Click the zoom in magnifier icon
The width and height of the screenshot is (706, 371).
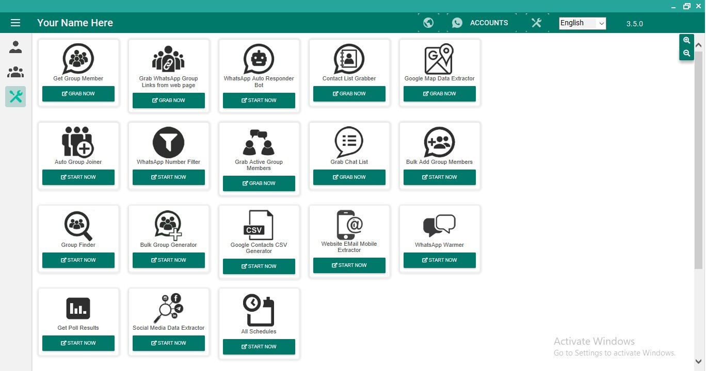(686, 40)
